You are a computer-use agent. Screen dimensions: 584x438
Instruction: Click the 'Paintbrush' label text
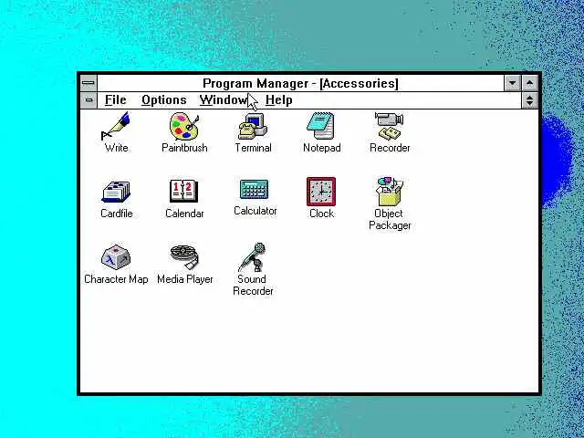pos(184,148)
